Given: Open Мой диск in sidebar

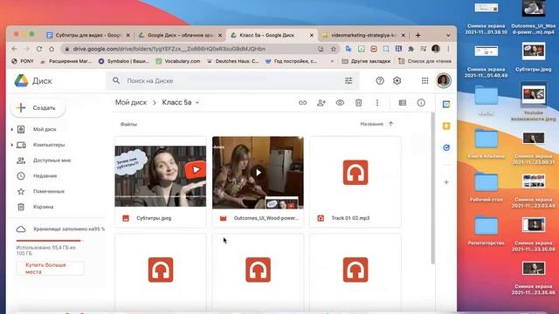Looking at the screenshot, I should [45, 129].
